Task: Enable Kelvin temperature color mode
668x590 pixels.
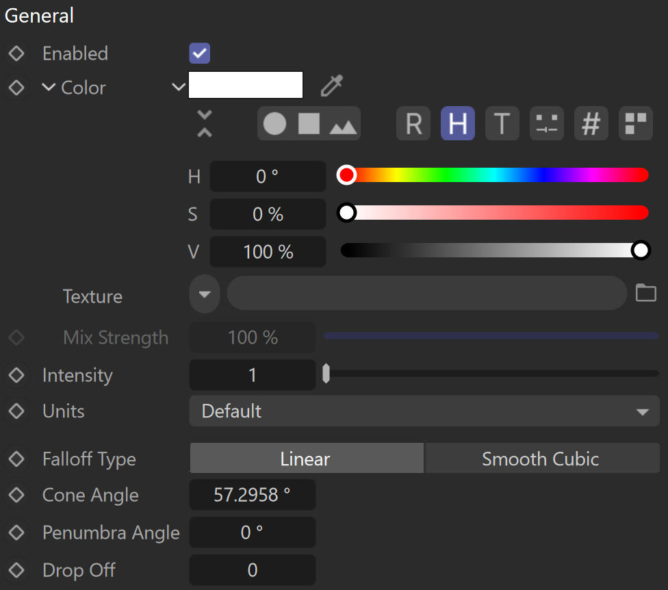Action: pyautogui.click(x=502, y=123)
